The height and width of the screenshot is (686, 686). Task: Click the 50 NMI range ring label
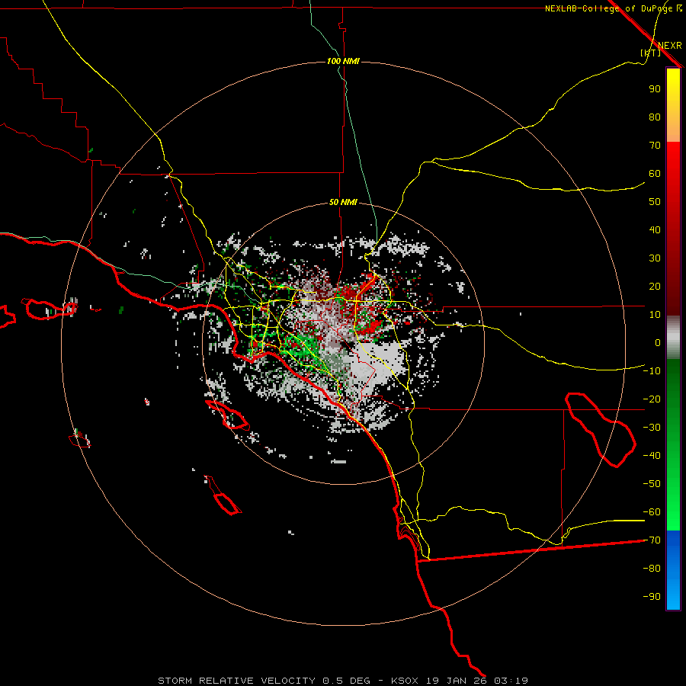pos(343,202)
